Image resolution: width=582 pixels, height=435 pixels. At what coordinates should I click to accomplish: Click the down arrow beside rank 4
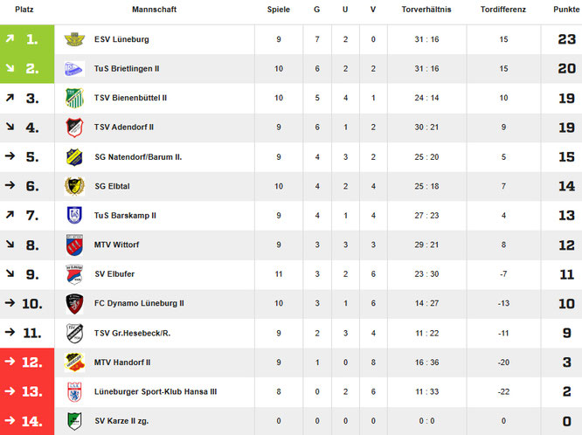pyautogui.click(x=9, y=128)
